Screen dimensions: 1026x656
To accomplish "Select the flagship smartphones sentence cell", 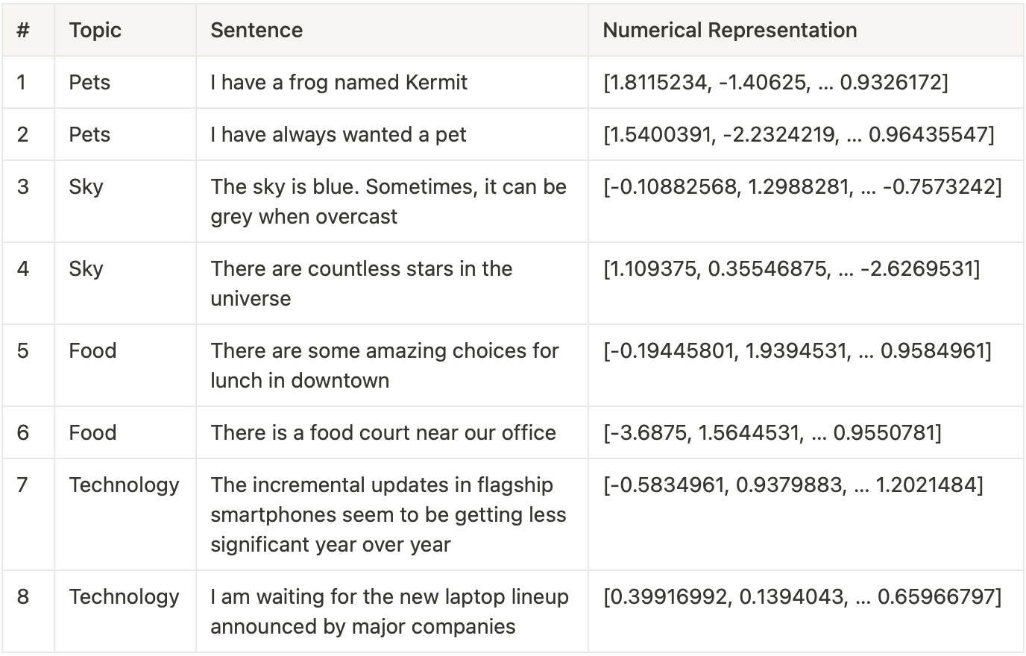I will 388,514.
